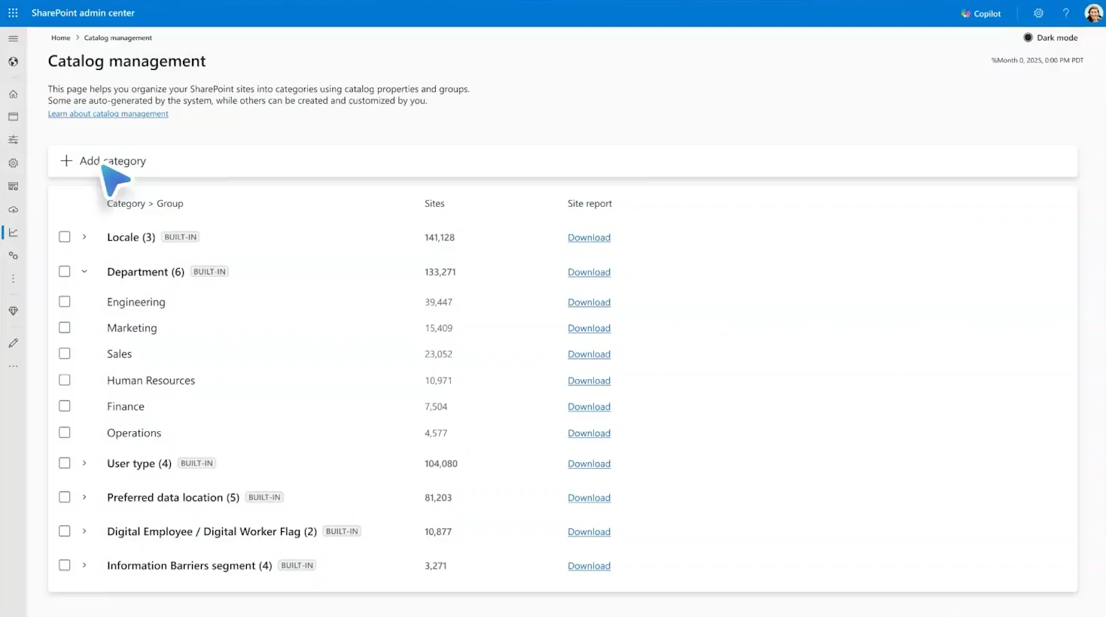Expand Information Barriers segment chevron
Screen dimensions: 1106x617
tap(84, 565)
